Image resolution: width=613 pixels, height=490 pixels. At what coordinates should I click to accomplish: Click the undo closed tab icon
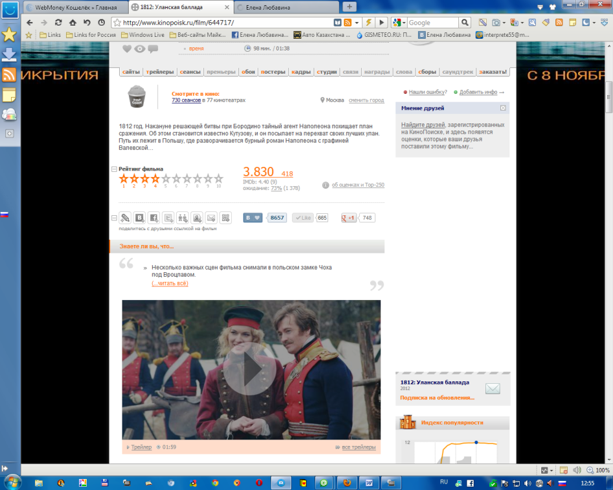(87, 23)
